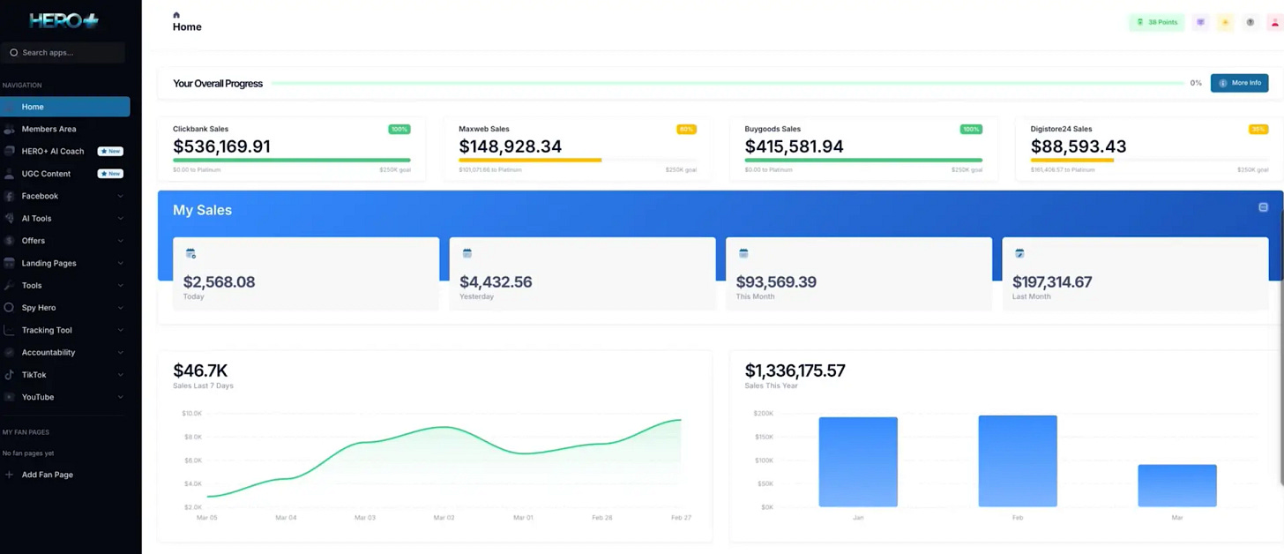Click the user profile icon top right
This screenshot has width=1284, height=554.
(x=1275, y=22)
